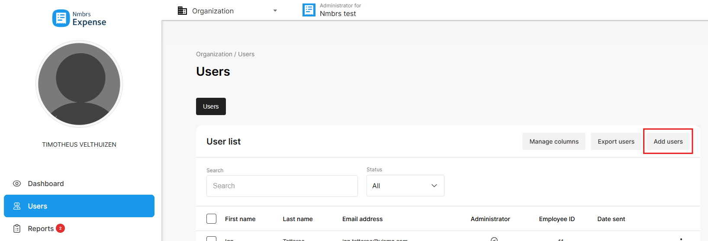
Task: Click the Users people icon in sidebar
Action: click(17, 206)
